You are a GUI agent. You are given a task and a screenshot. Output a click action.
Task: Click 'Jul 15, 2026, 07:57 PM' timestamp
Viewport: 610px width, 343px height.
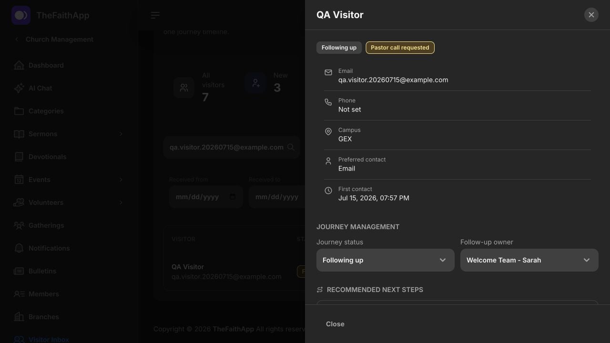click(374, 198)
